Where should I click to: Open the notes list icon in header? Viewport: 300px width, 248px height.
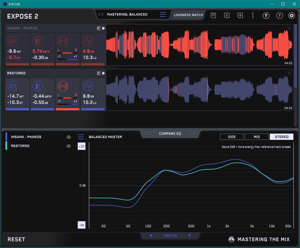[213, 15]
